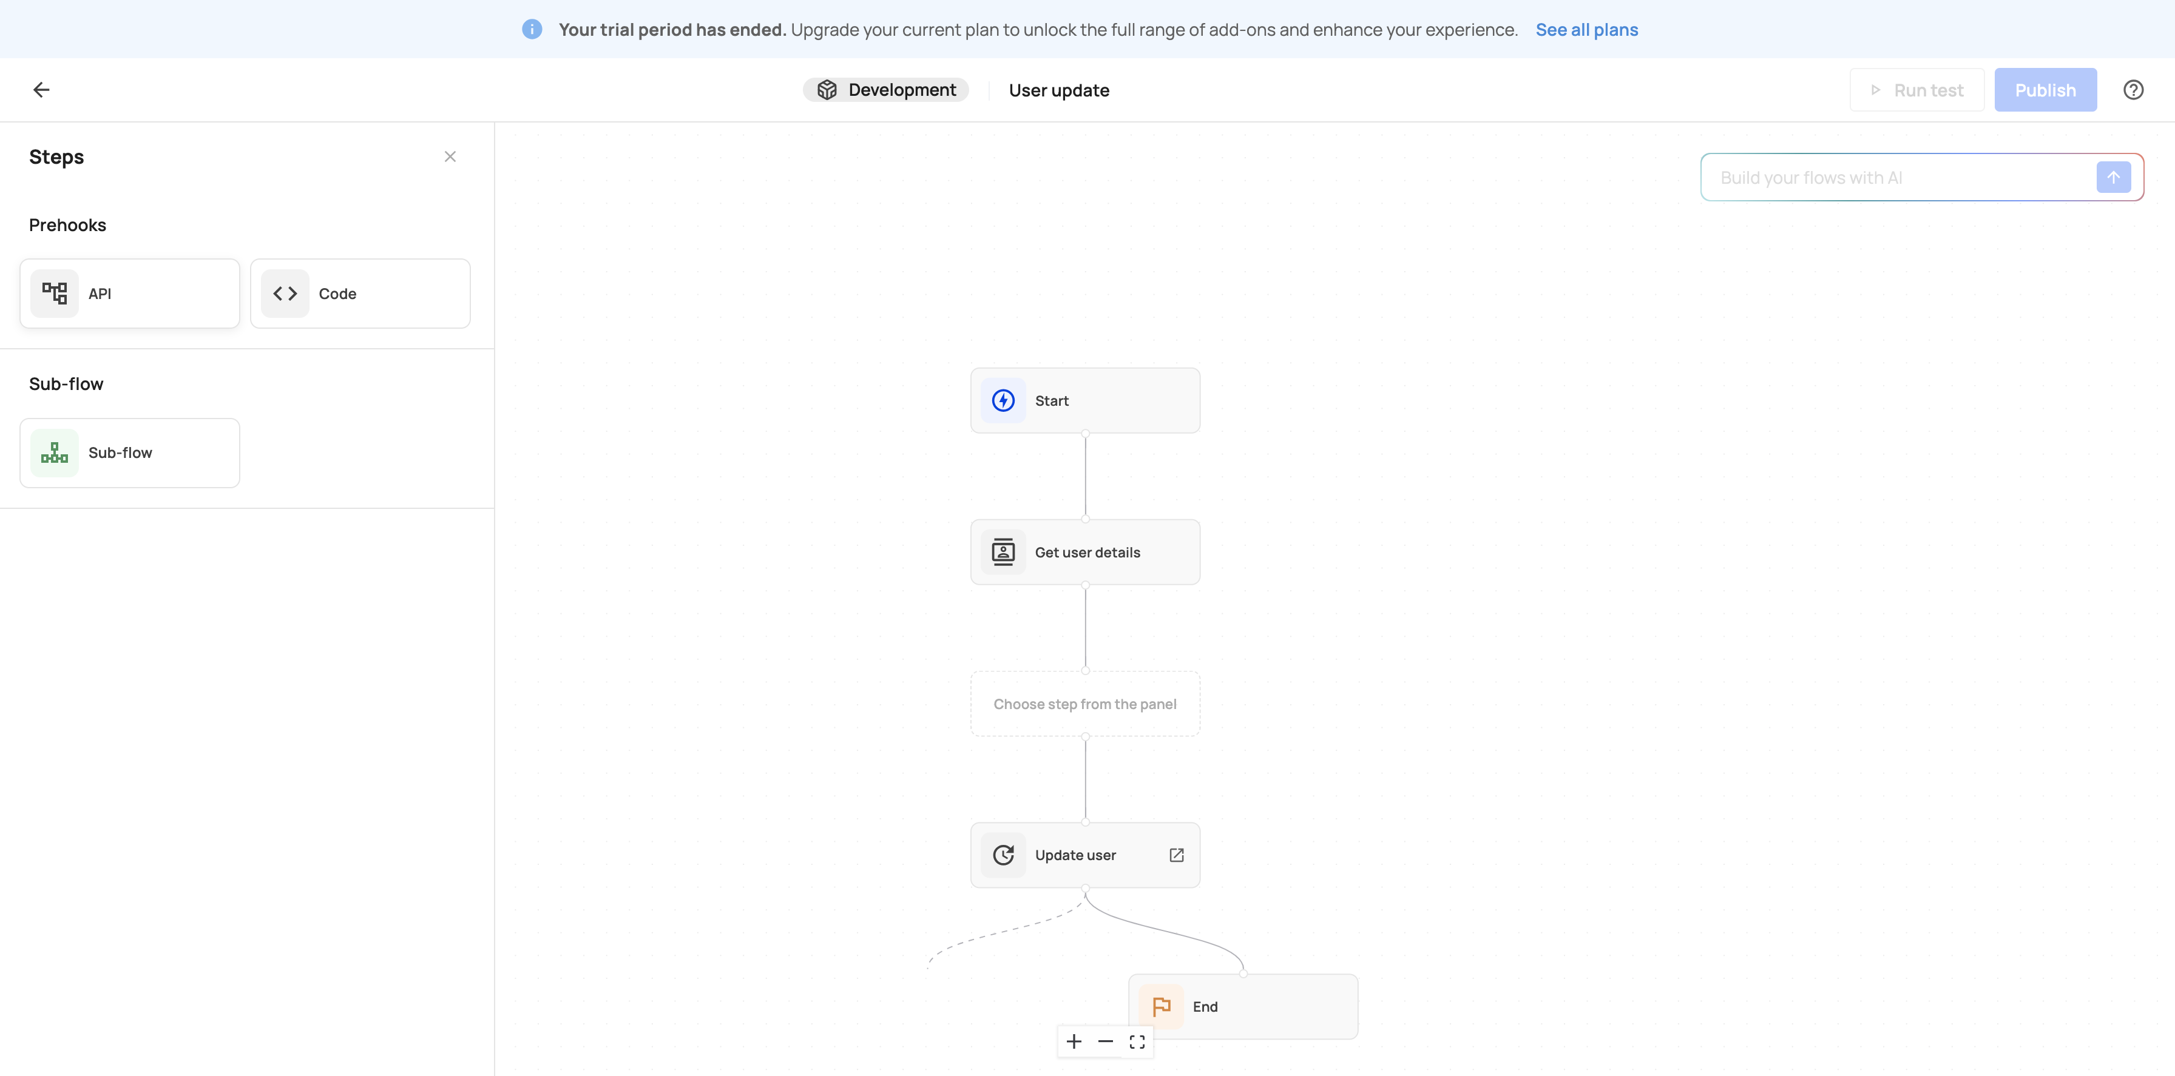Zoom in on the canvas
This screenshot has width=2175, height=1076.
1074,1041
